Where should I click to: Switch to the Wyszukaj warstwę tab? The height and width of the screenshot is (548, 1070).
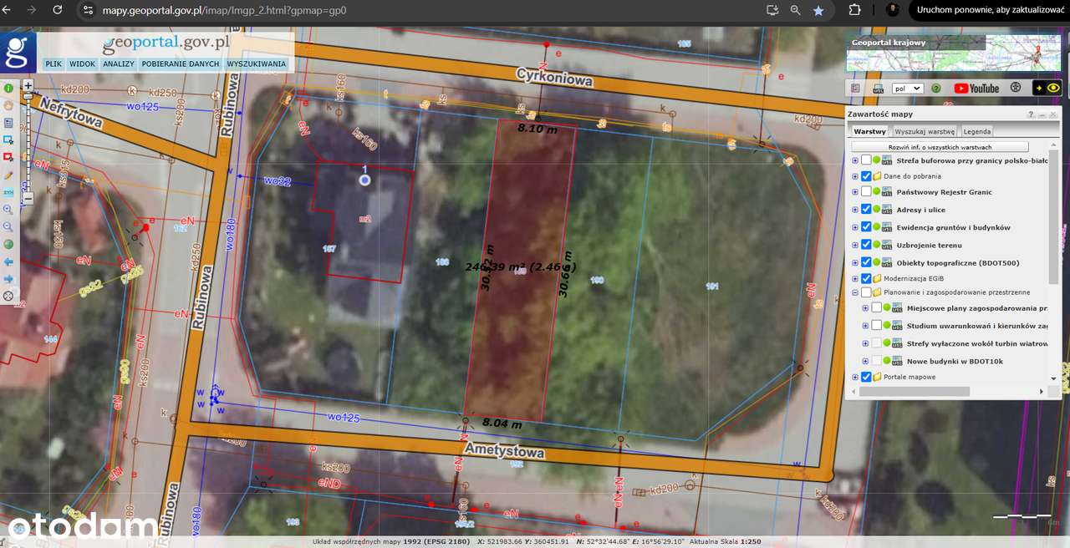(x=925, y=131)
